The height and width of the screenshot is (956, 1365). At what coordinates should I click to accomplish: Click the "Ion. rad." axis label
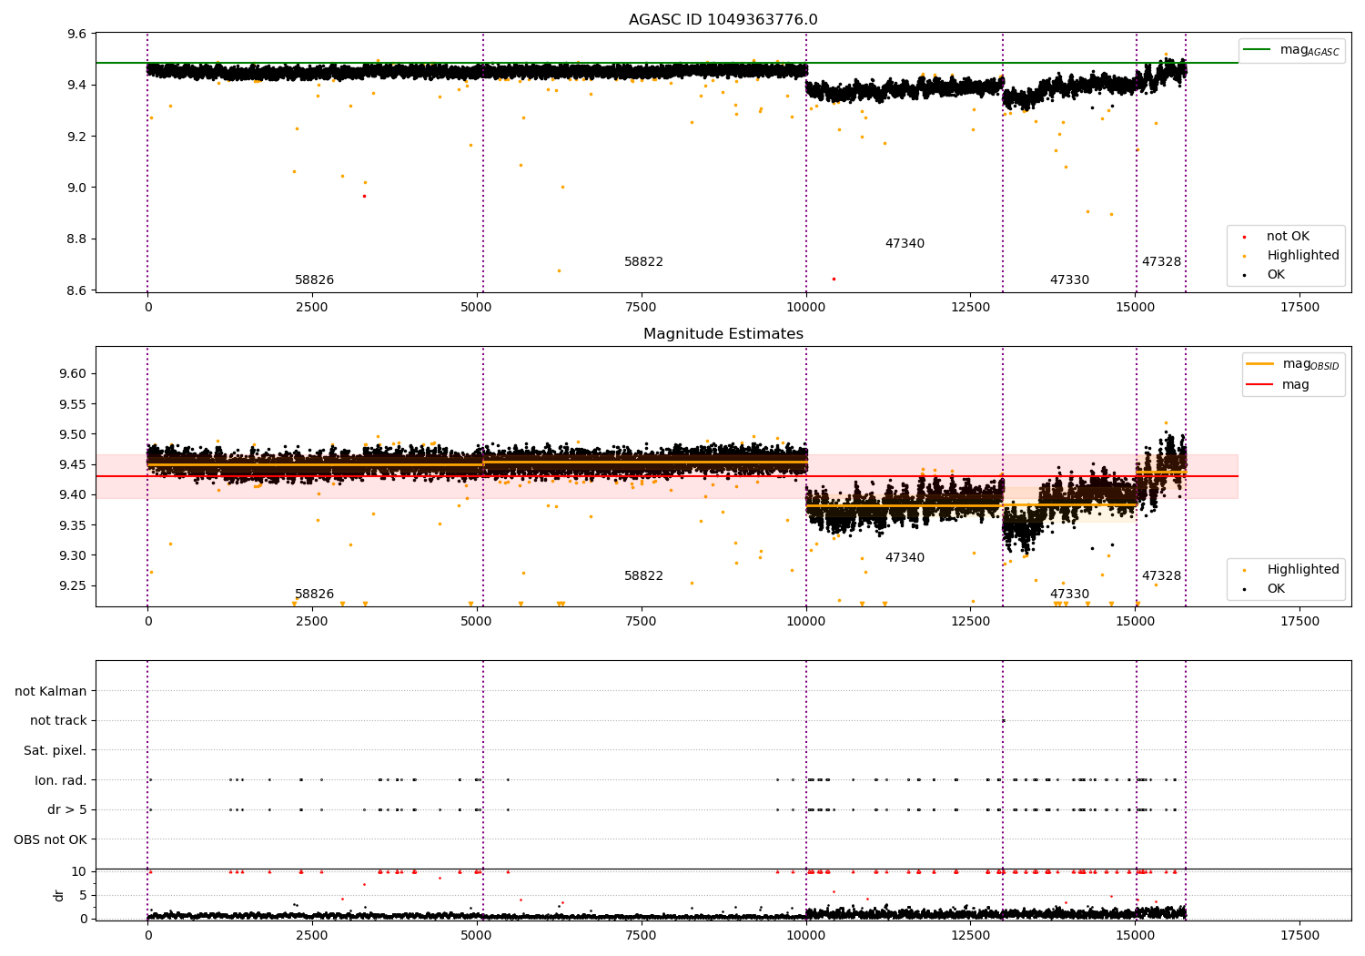click(61, 780)
